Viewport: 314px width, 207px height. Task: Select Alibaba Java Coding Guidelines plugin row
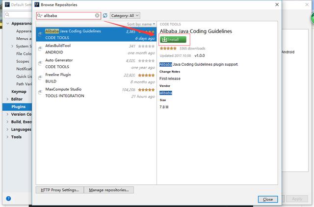96,34
